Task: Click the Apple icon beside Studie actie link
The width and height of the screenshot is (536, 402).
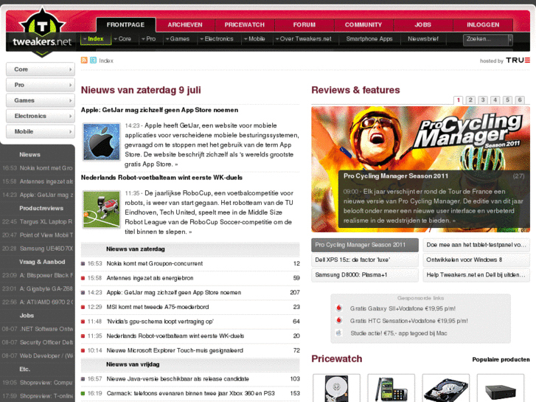Action: (338, 333)
